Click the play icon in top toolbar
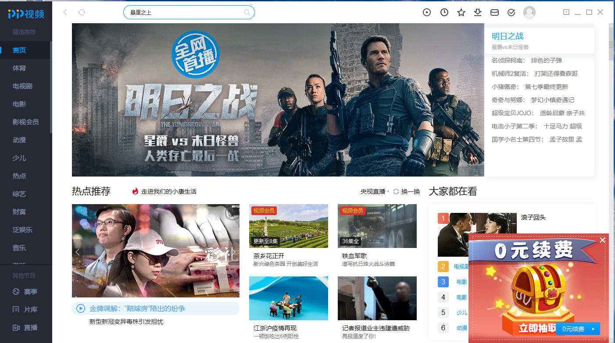This screenshot has height=343, width=615. 427,12
